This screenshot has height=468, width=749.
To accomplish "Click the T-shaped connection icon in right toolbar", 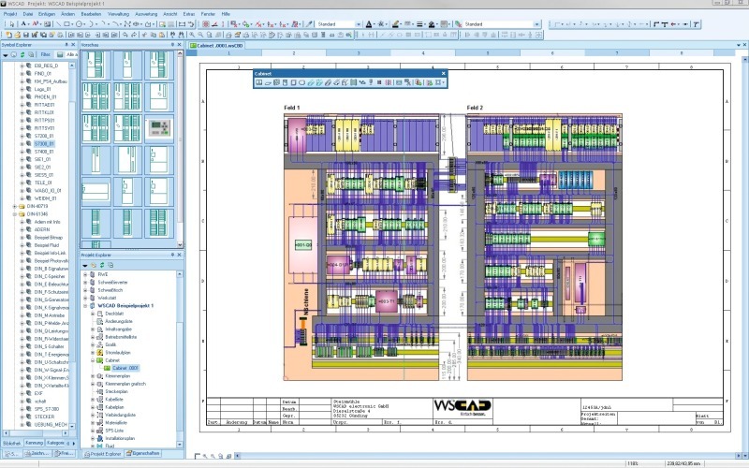I will click(665, 24).
